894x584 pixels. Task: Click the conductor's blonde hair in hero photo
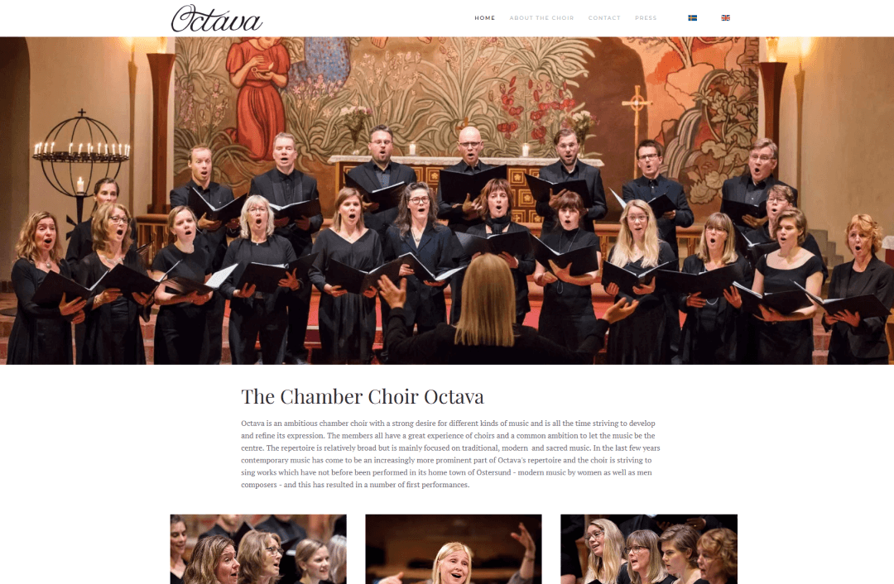[x=486, y=299]
